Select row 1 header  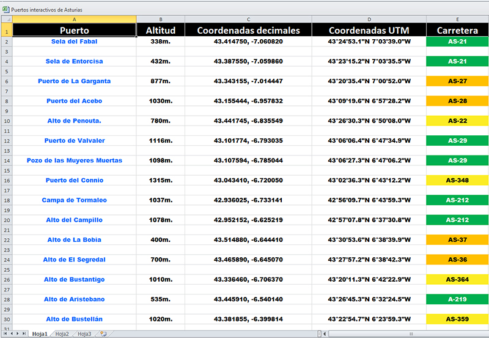(x=7, y=30)
